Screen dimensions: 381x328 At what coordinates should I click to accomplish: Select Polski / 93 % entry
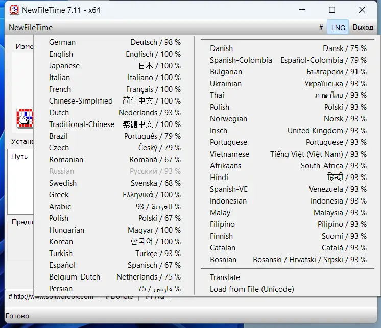tap(288, 107)
